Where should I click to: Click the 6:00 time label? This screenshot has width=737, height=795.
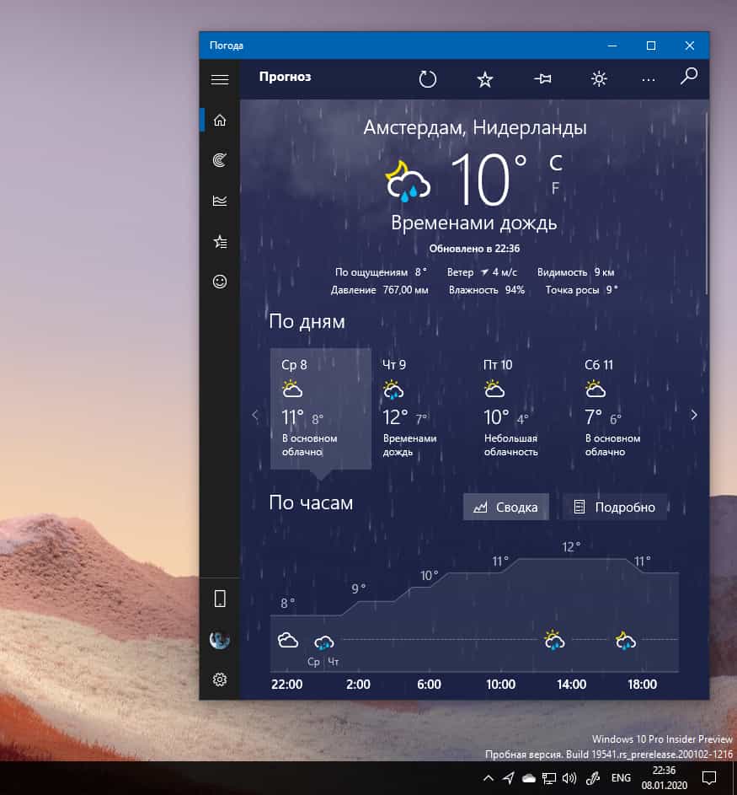coord(429,685)
